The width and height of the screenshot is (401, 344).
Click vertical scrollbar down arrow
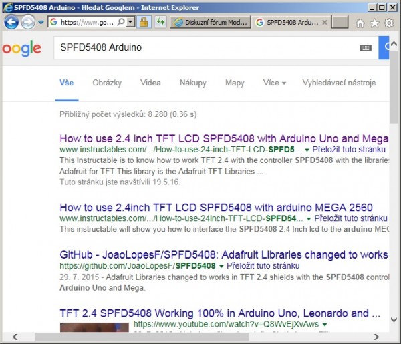(x=394, y=319)
